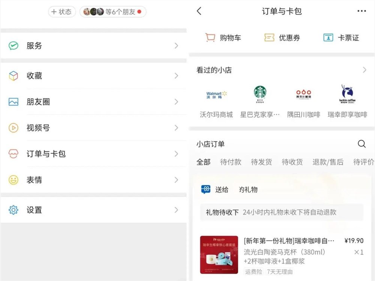Viewport: 375px width, 281px height.
Task: Open 朋友圈 Moments via its picture icon
Action: tap(13, 102)
